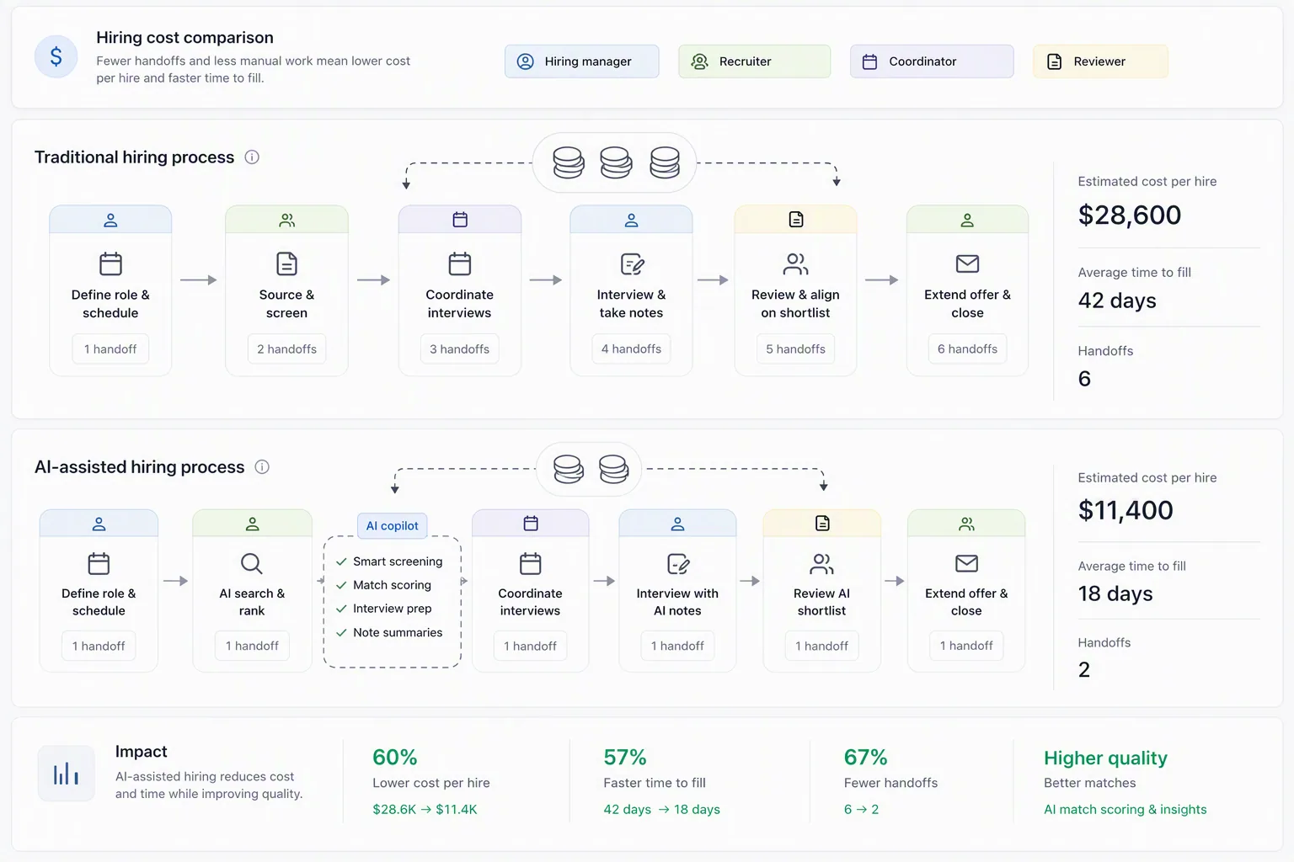Click the Smart screening checkmark item

[x=389, y=561]
